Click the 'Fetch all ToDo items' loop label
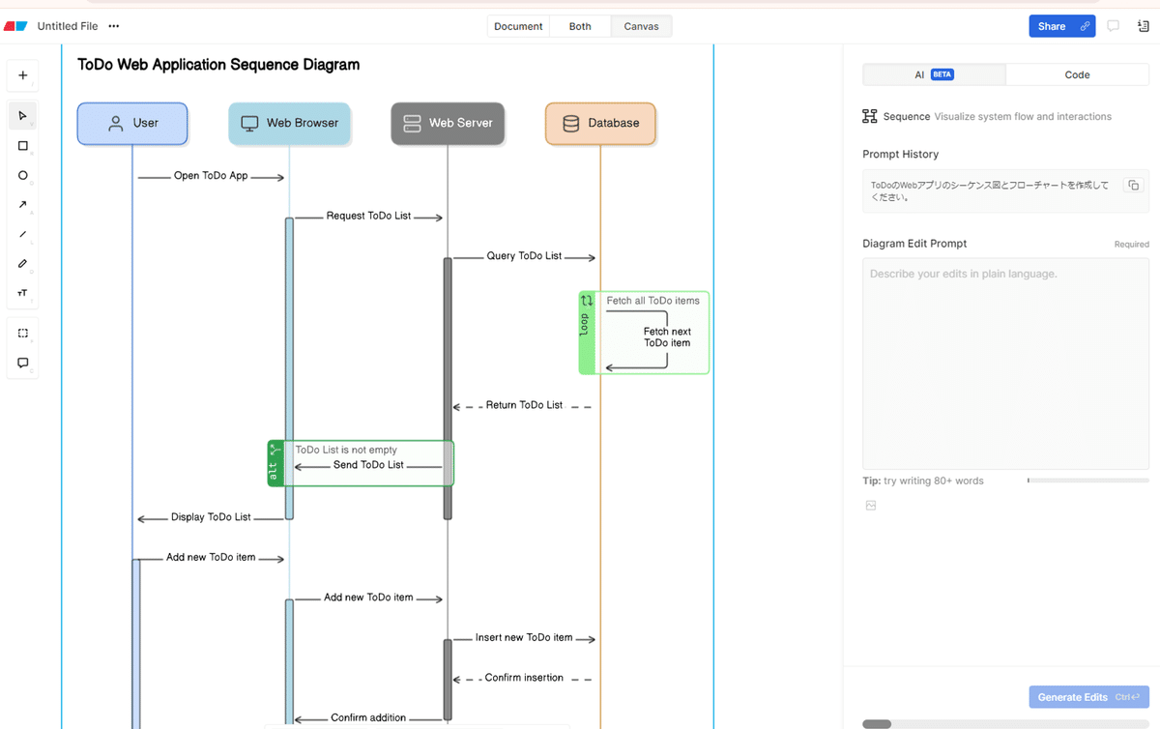This screenshot has width=1160, height=729. point(652,301)
